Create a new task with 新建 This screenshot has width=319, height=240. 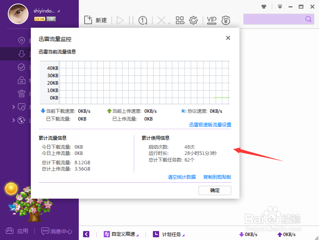96,20
